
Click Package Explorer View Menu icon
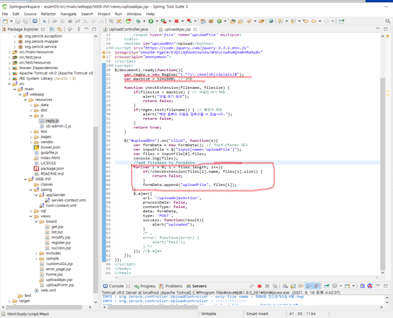click(x=79, y=29)
